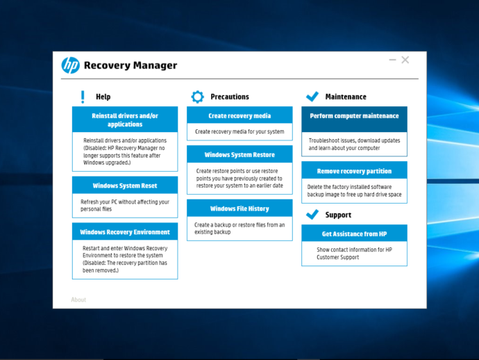Click the Maintenance checkmark icon
This screenshot has height=360, width=479.
click(x=312, y=97)
